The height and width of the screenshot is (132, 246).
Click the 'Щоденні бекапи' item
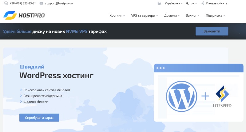36,102
